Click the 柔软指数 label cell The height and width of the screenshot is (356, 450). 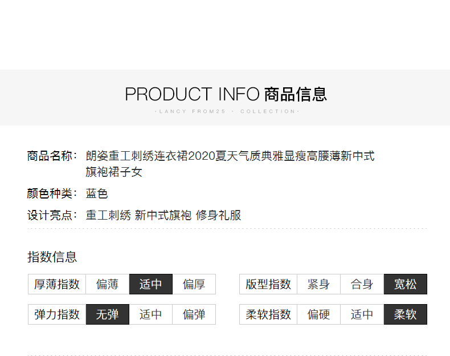(268, 314)
